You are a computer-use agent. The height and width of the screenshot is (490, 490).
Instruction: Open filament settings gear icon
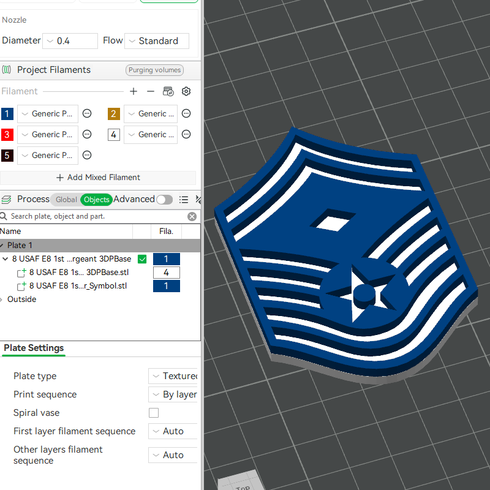point(186,91)
